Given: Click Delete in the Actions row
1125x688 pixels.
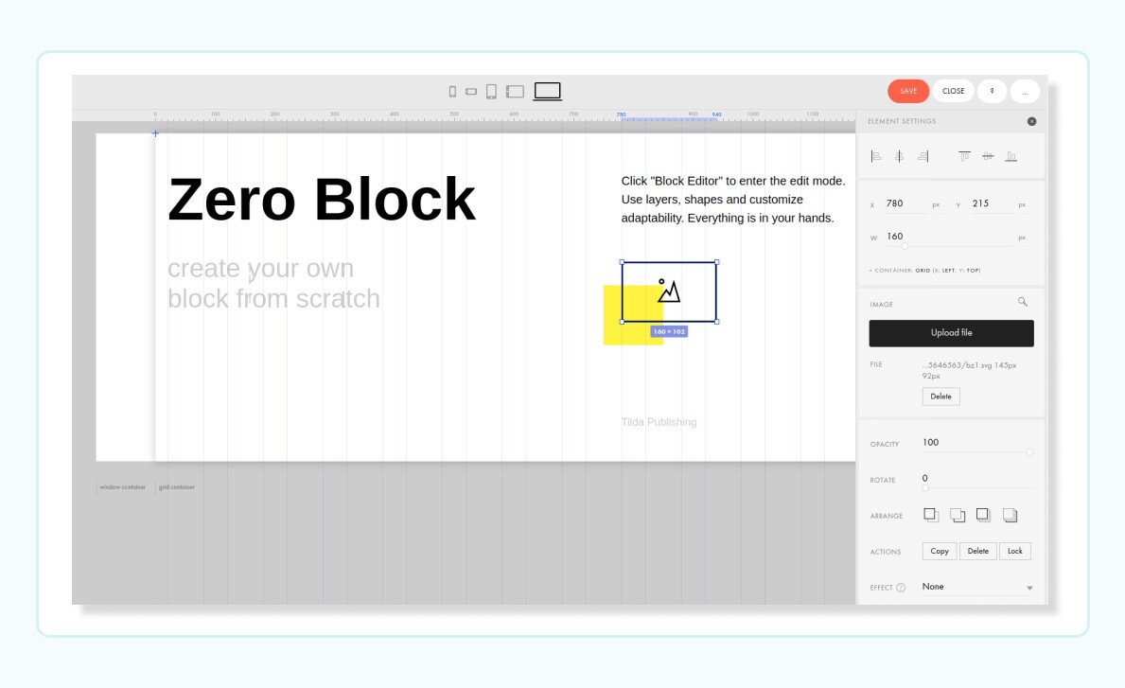Looking at the screenshot, I should [x=978, y=551].
